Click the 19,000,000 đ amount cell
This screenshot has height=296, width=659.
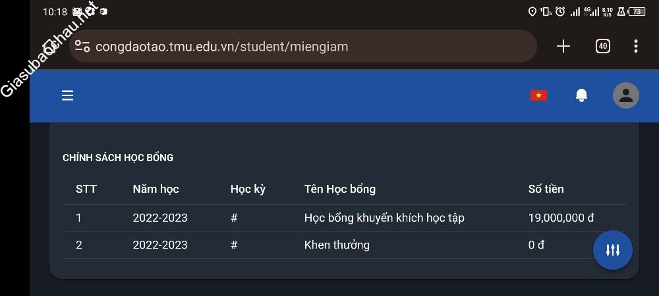[561, 218]
